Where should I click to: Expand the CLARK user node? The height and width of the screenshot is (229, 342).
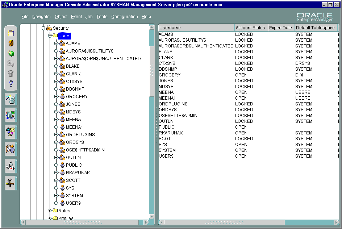click(56, 74)
